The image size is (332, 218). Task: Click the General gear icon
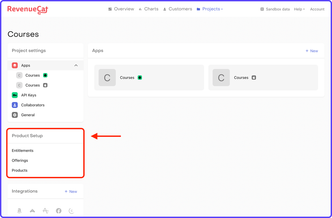(15, 115)
